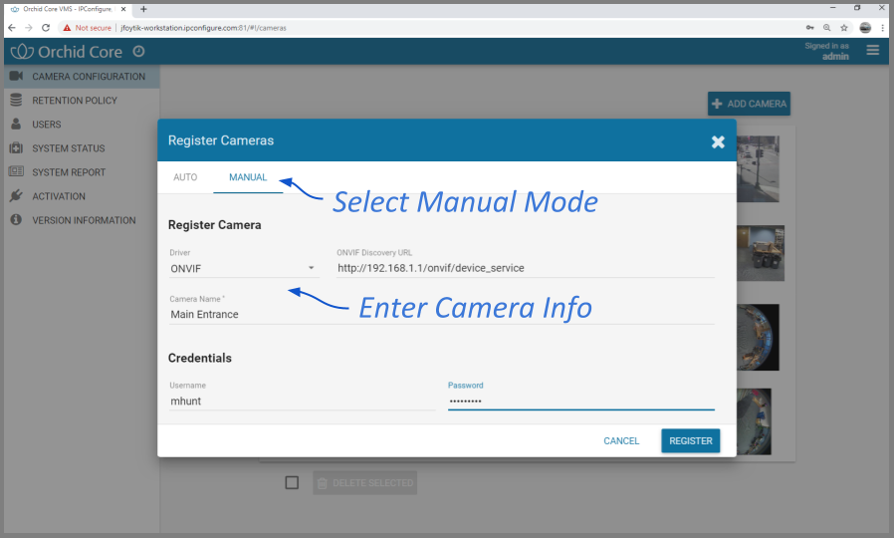
Task: Click the address bar URL
Action: (203, 27)
